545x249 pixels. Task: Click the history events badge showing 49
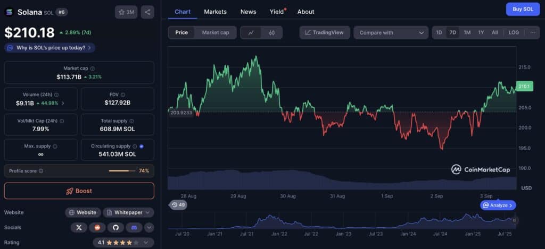[x=178, y=205]
